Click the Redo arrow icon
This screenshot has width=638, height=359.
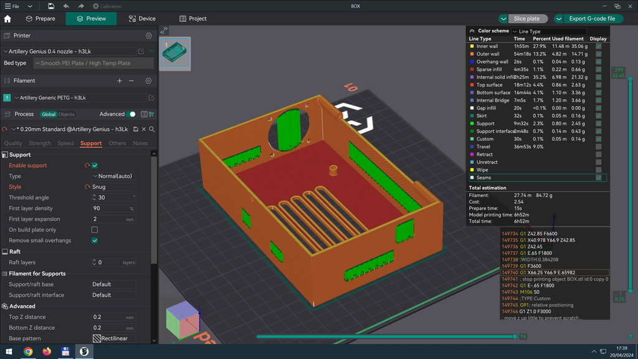tap(81, 6)
